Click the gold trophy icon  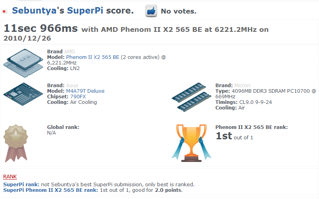coord(191,143)
